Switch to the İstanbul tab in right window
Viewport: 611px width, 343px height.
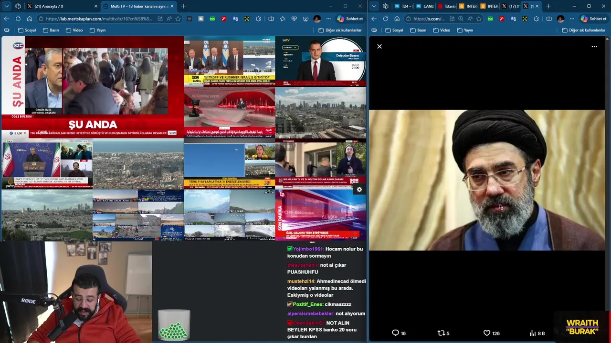[447, 6]
